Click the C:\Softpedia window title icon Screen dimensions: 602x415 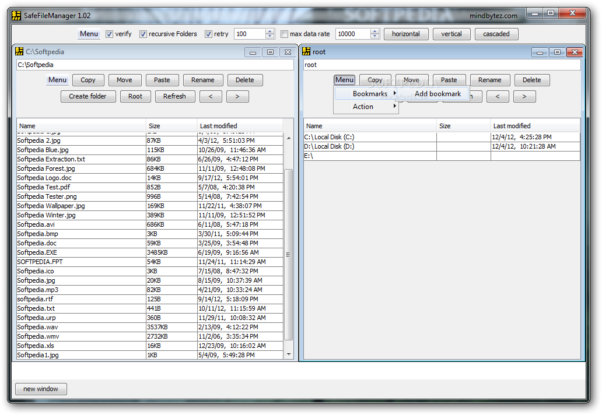pos(19,51)
